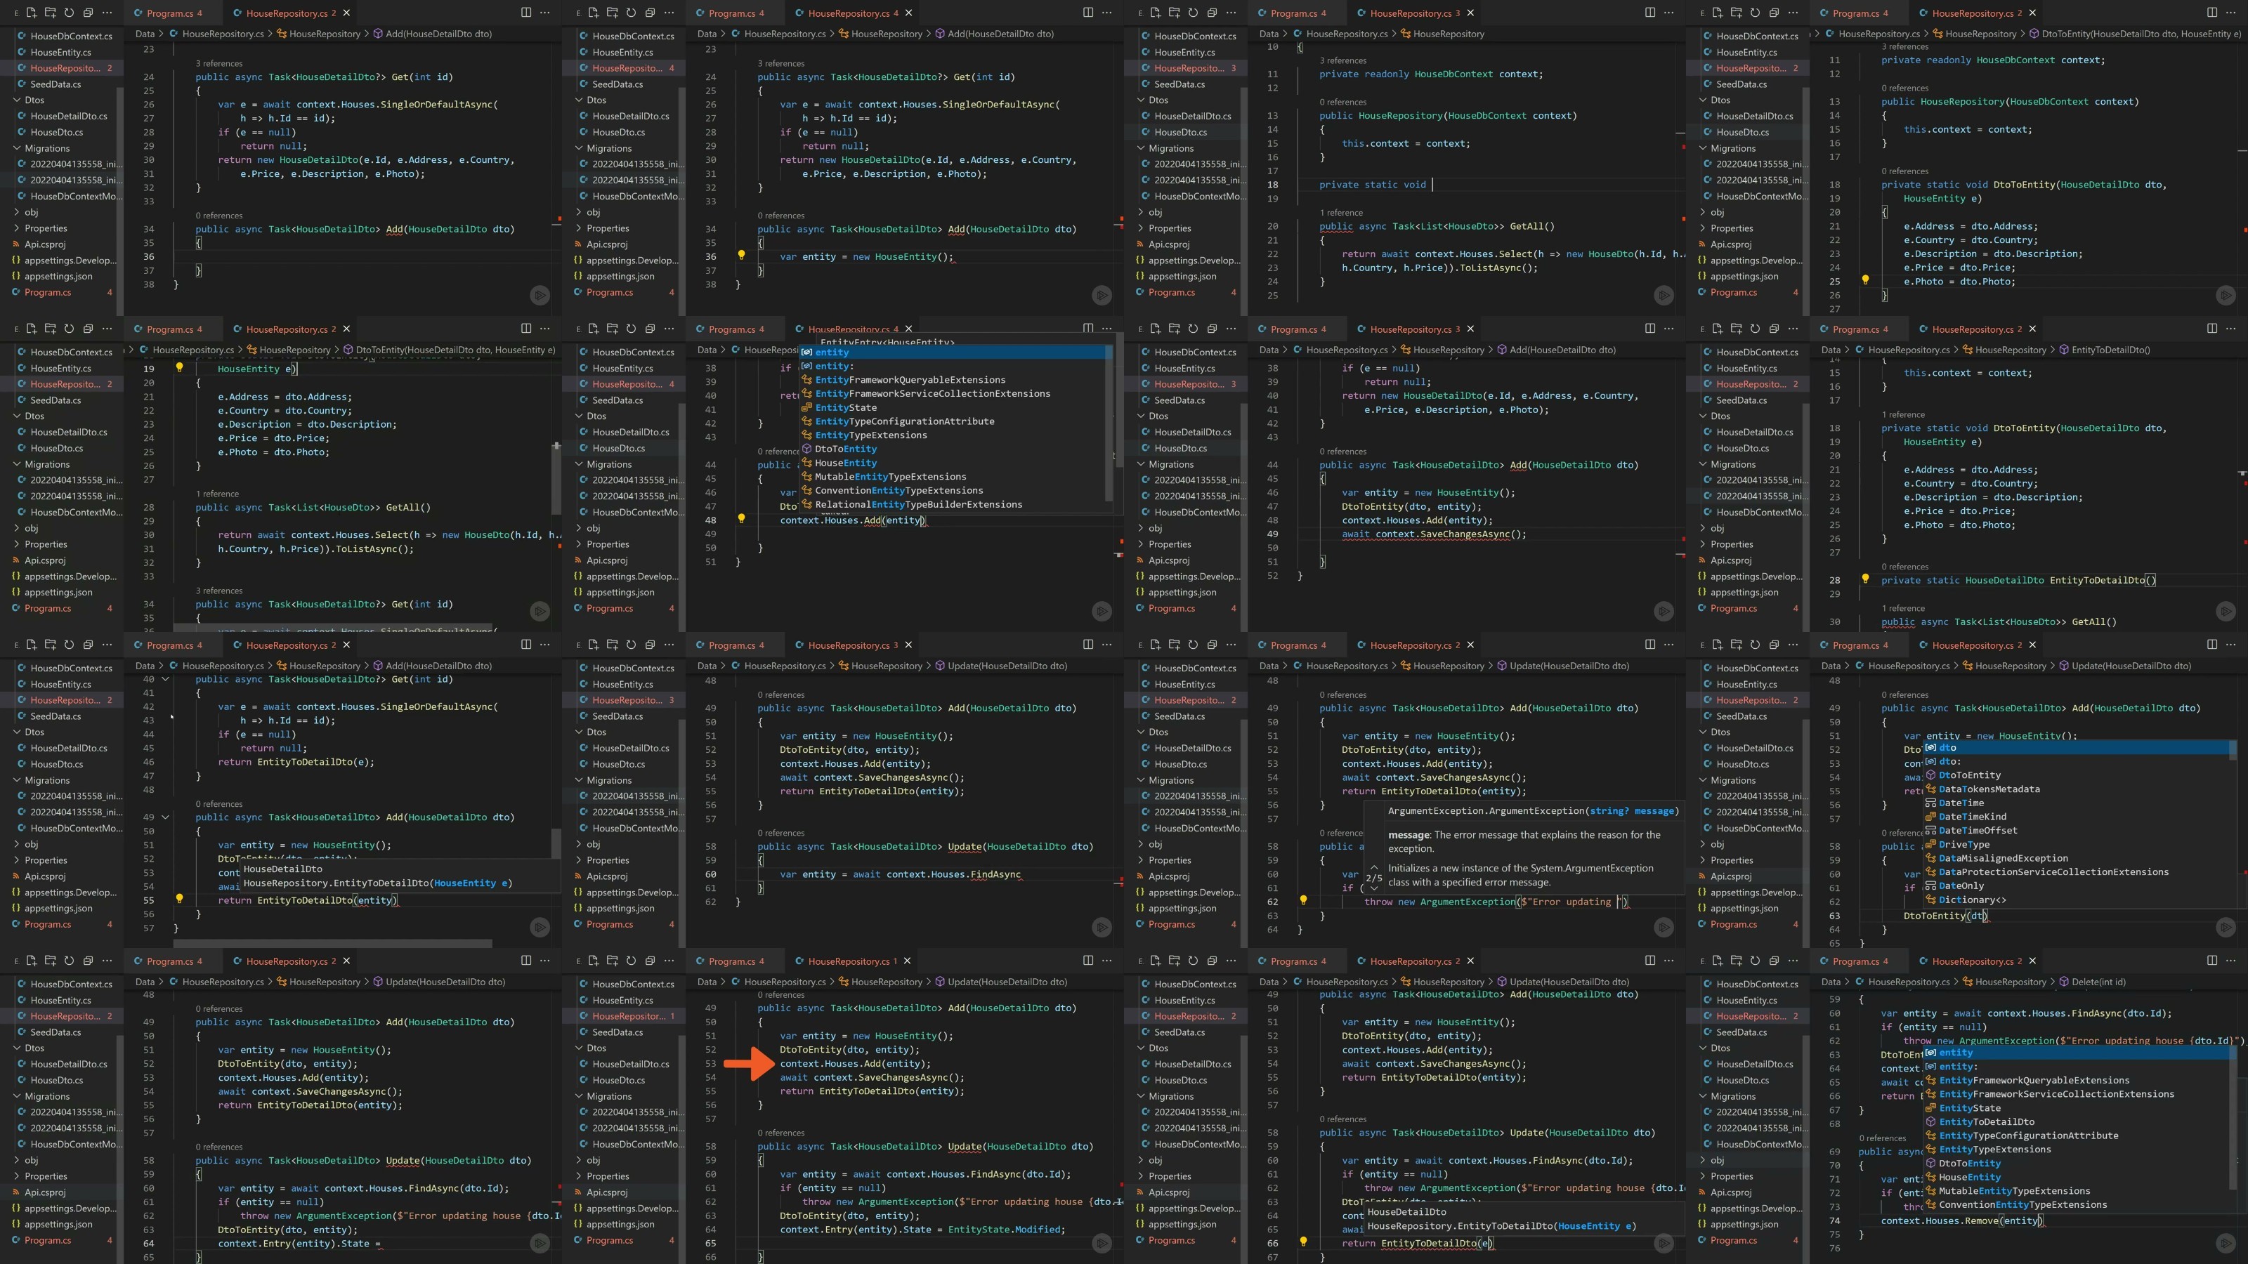This screenshot has width=2248, height=1264.
Task: Fold the Get method using line 40 chevron
Action: click(x=165, y=680)
